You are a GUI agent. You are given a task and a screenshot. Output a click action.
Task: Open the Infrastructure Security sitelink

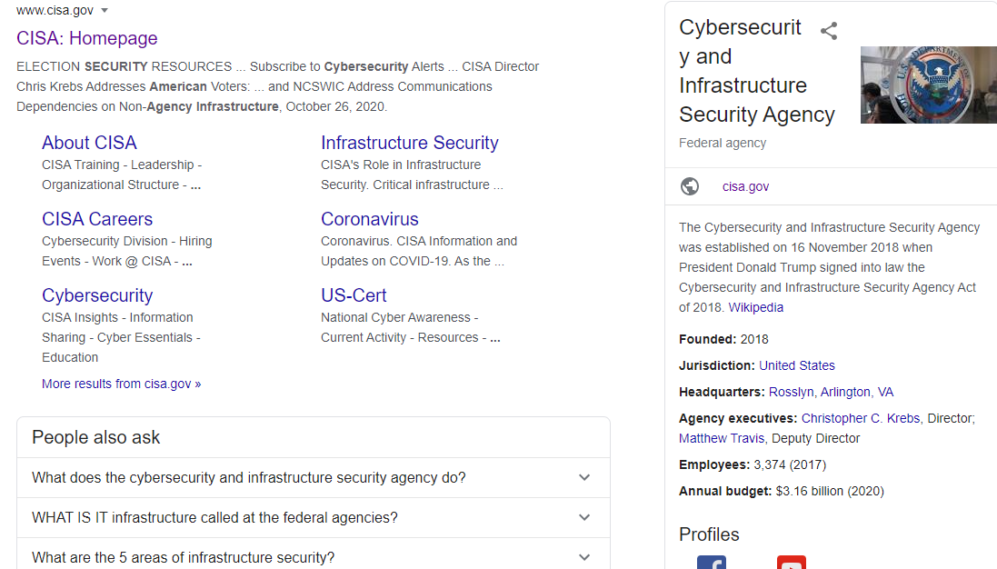coord(409,143)
